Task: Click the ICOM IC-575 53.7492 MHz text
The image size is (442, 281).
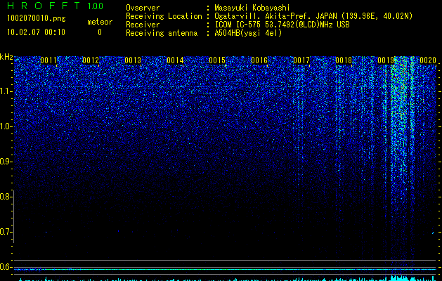Action: tap(282, 25)
